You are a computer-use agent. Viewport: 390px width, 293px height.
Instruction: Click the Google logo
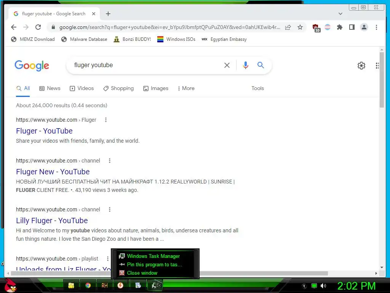click(32, 66)
